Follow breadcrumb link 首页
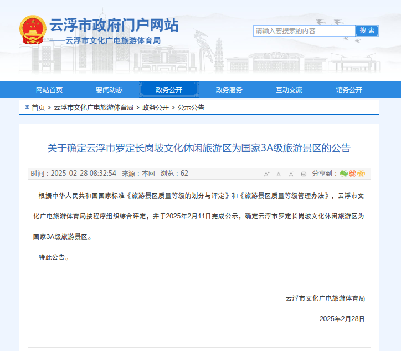The width and height of the screenshot is (401, 351). point(38,108)
